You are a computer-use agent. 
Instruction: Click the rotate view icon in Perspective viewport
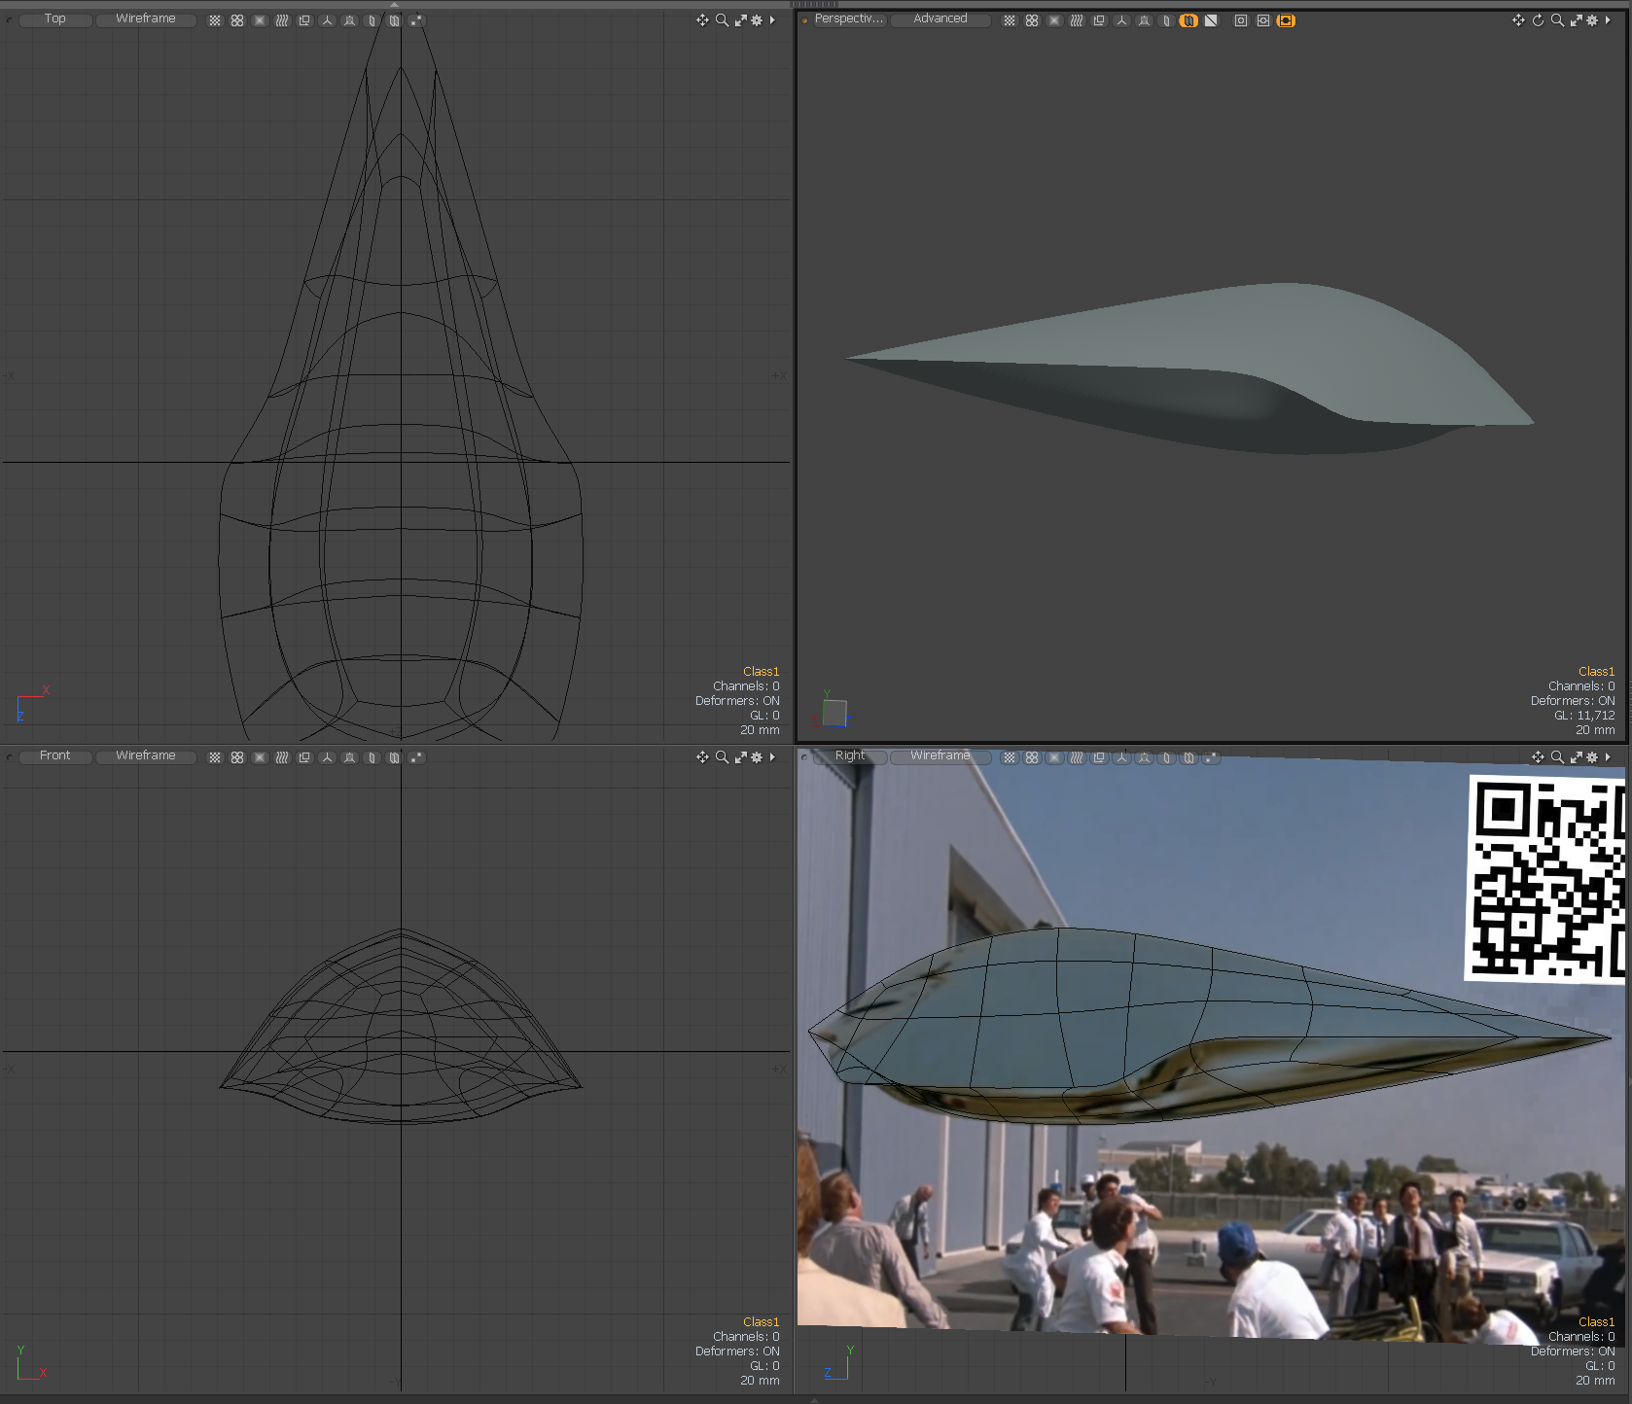click(x=1538, y=20)
